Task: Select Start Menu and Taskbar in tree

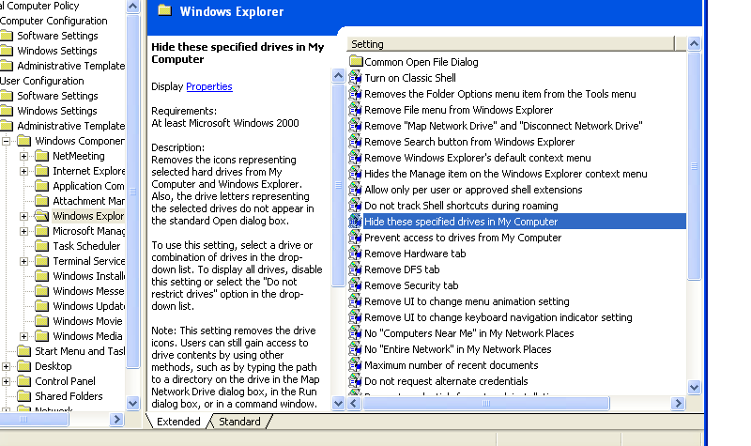Action: pos(80,351)
